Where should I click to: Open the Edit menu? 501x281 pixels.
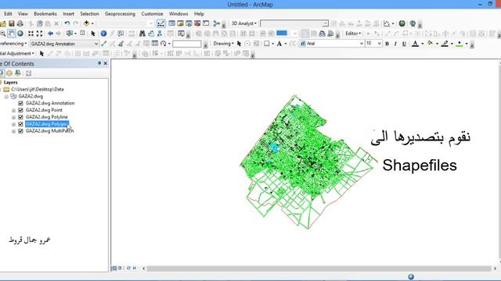pos(8,14)
